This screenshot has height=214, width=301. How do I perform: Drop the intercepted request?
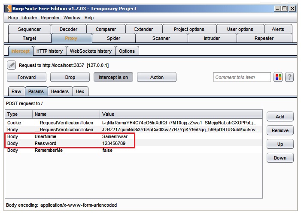[70, 77]
